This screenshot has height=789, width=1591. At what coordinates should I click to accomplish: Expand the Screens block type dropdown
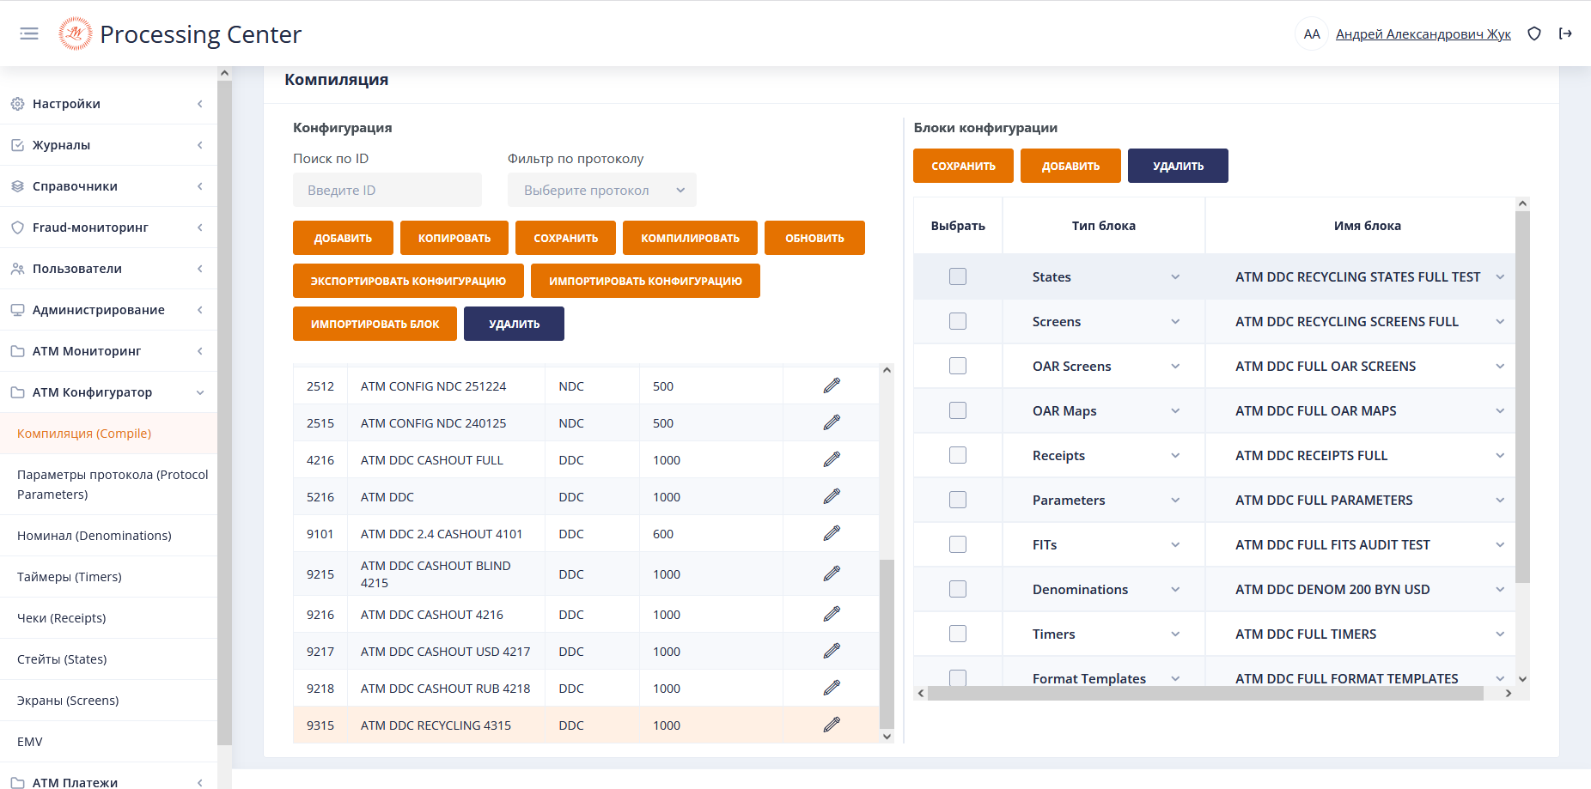pos(1174,322)
